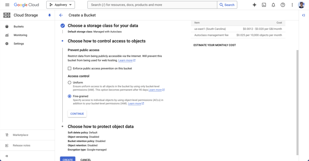Screen dimensions: 309x161
Task: Expand Choose a storage class section
Action: click(x=103, y=26)
